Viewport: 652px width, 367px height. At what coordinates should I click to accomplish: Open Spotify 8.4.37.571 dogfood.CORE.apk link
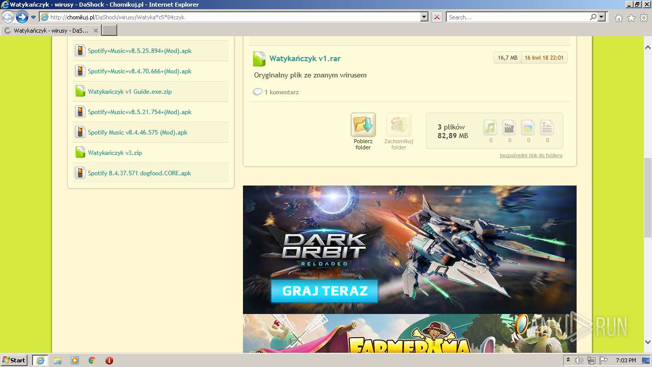pos(139,173)
